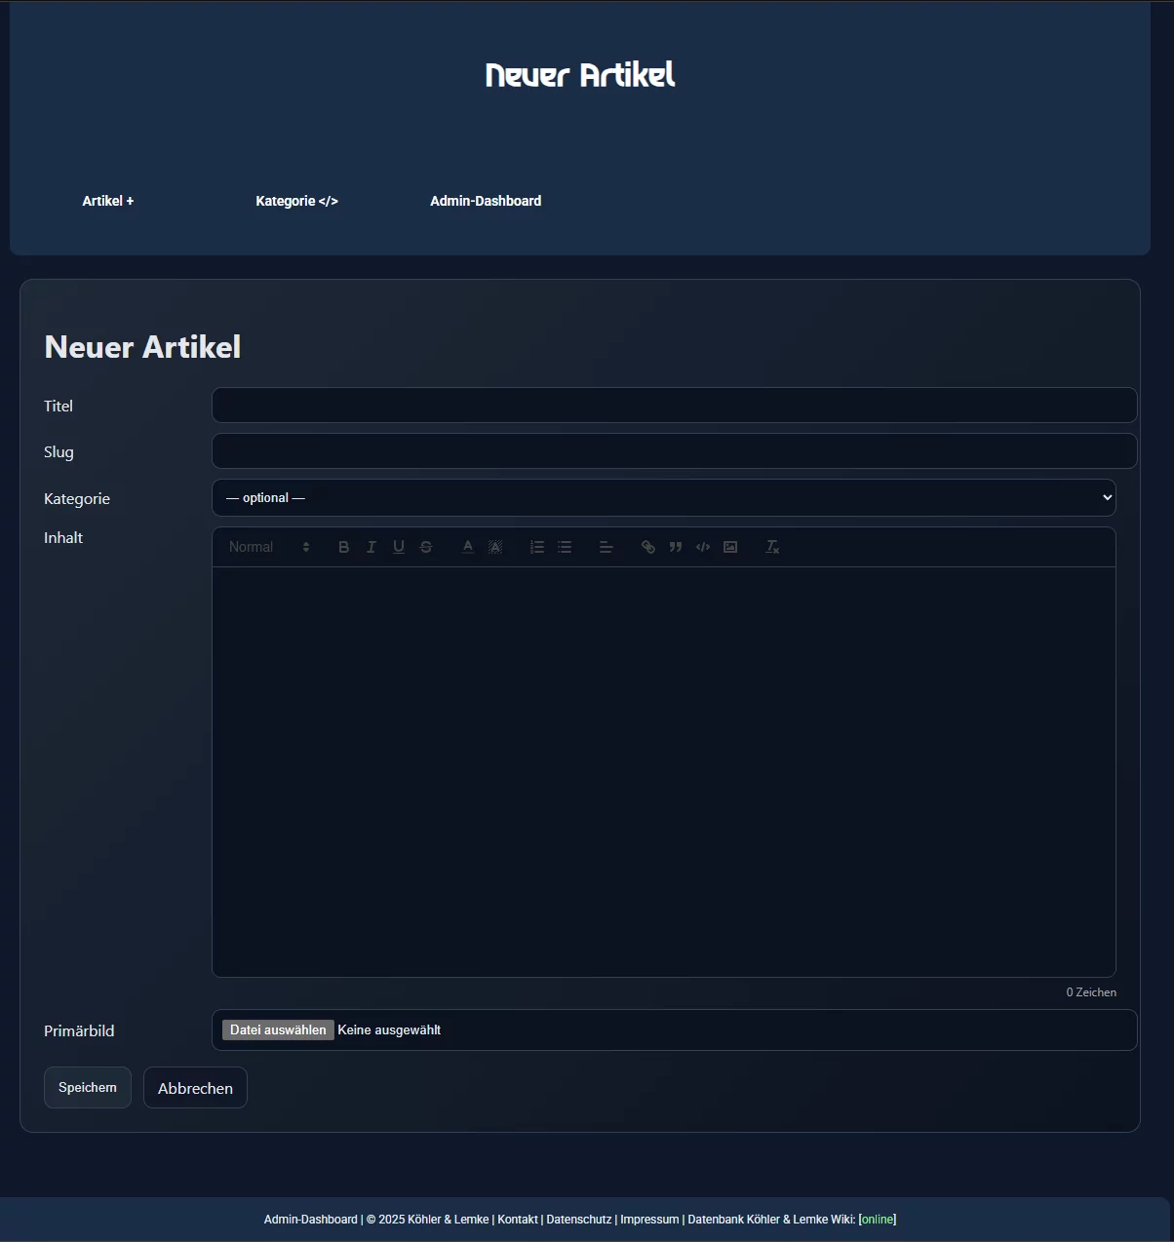Clear text formatting in the editor
This screenshot has height=1242, width=1174.
(772, 547)
